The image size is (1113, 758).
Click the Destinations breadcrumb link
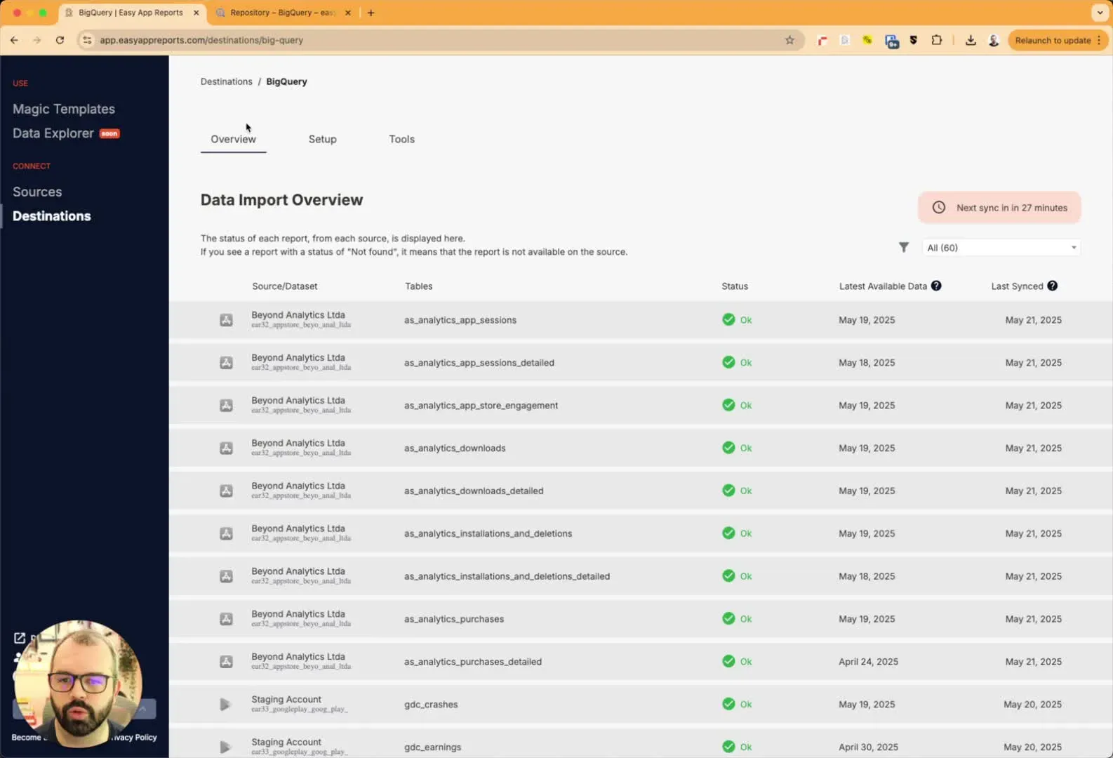coord(226,81)
